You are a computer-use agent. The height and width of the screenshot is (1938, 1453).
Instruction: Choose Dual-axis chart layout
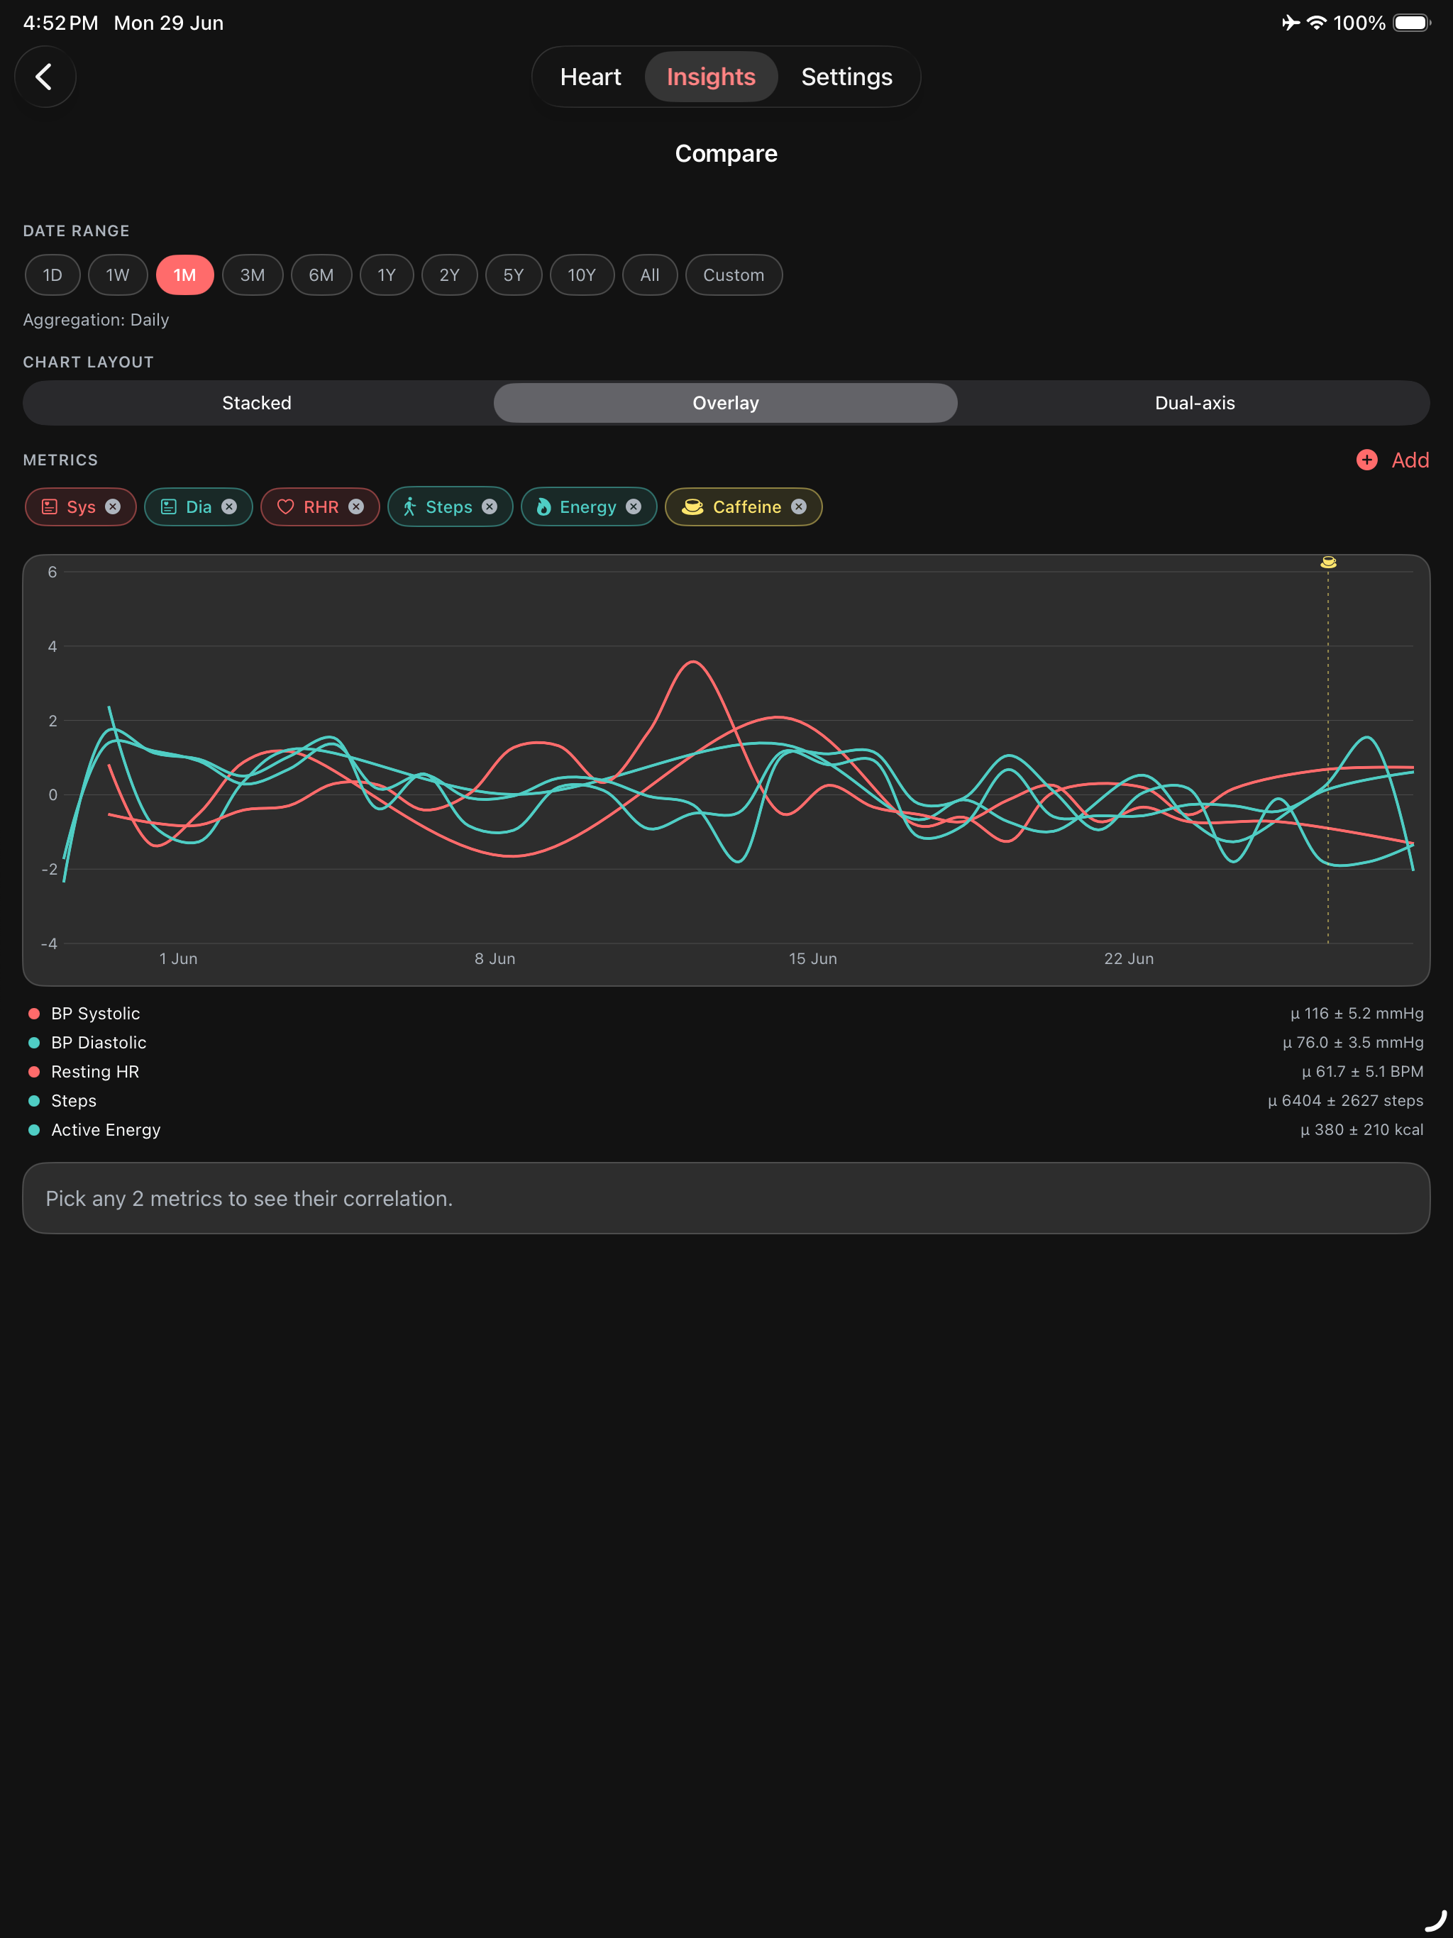[1195, 403]
